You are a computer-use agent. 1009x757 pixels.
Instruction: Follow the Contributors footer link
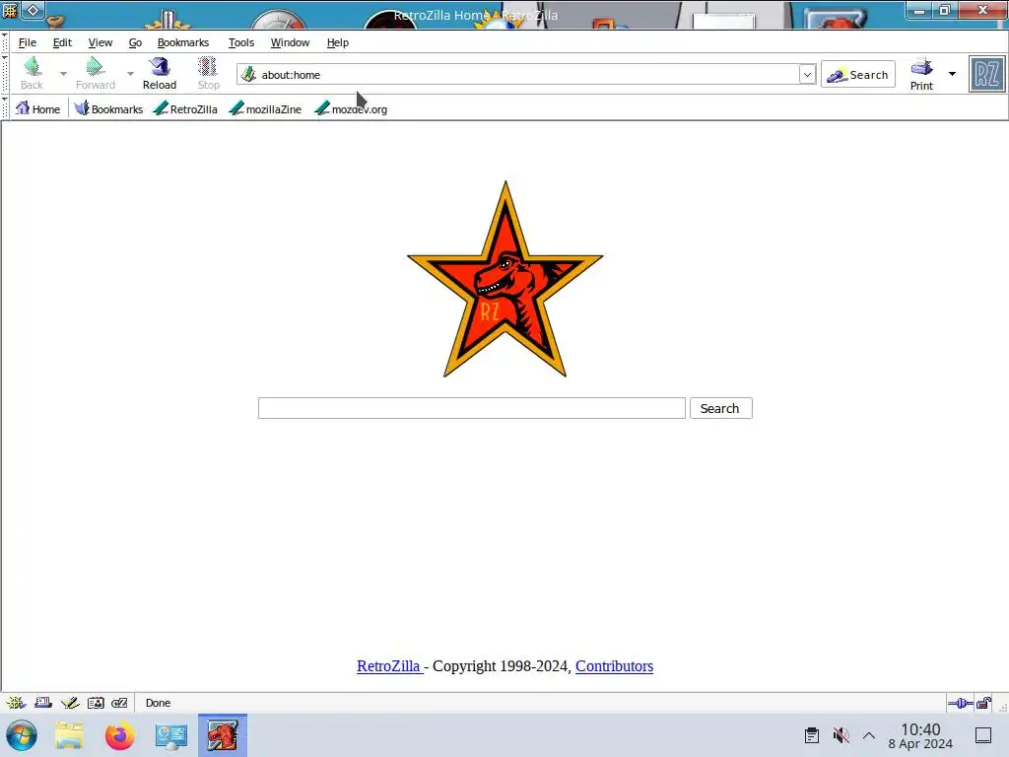[614, 666]
